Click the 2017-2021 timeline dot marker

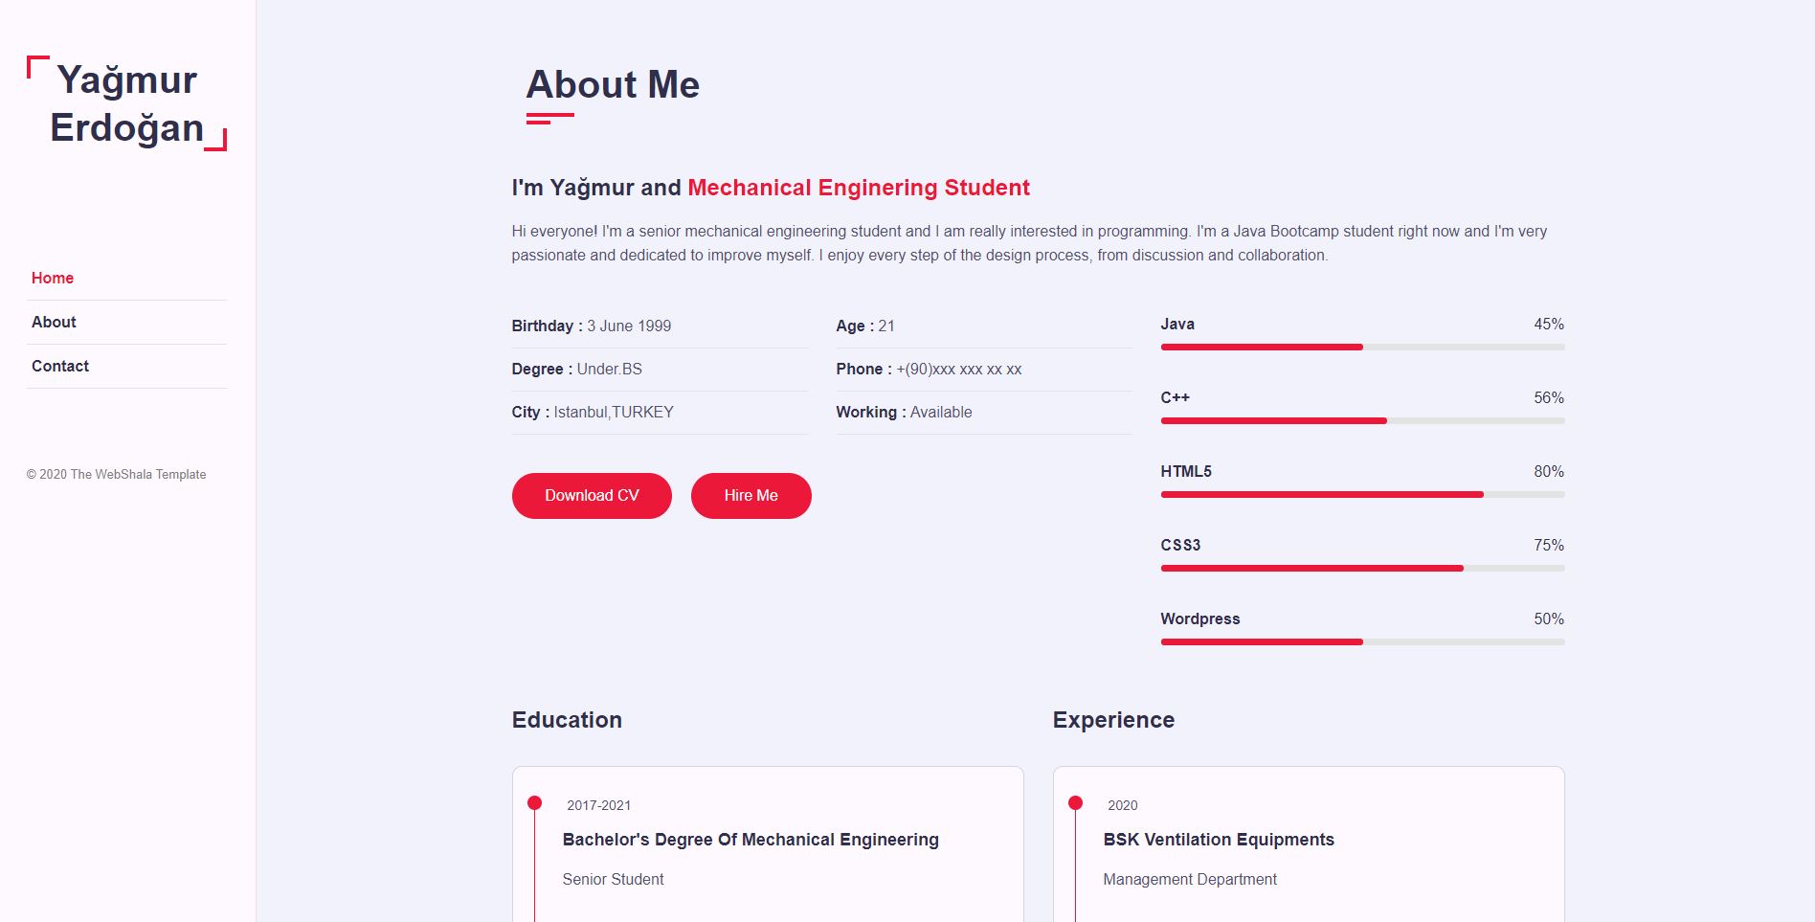coord(534,804)
